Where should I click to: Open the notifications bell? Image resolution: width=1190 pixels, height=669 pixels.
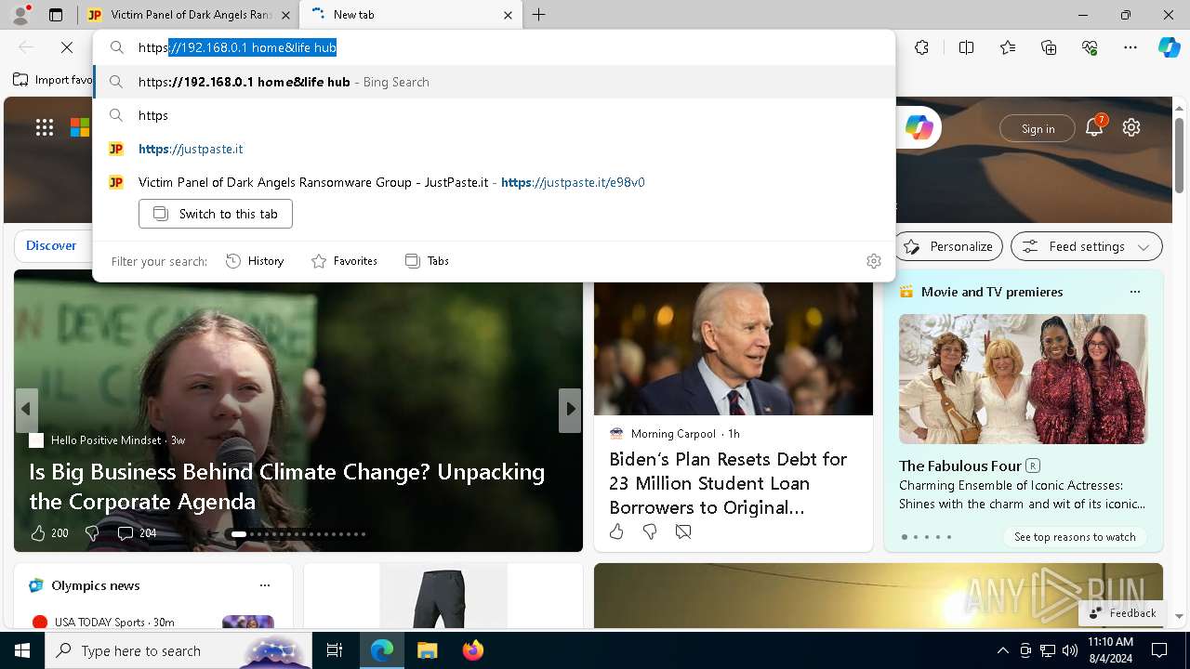click(x=1094, y=127)
